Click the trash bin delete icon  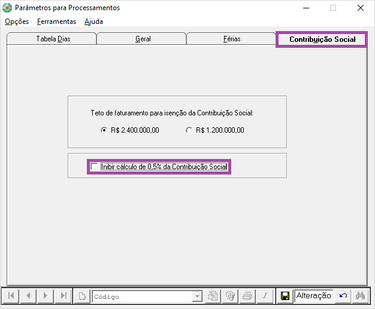tap(230, 296)
